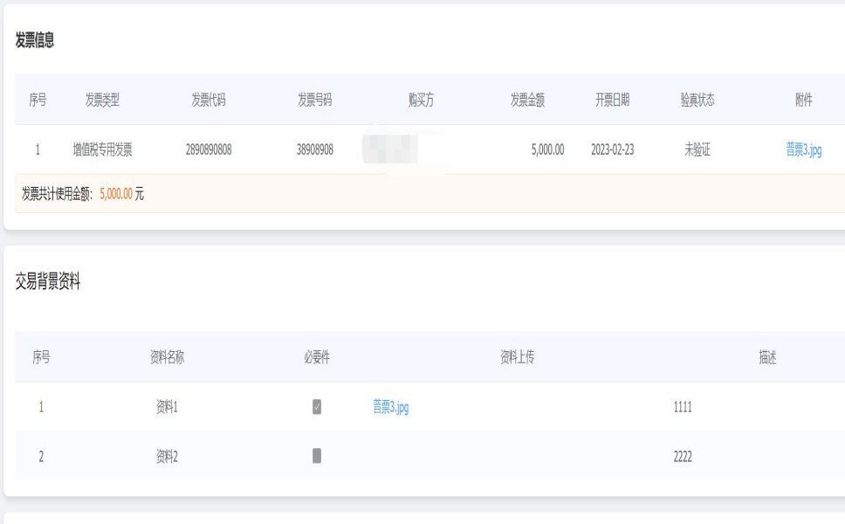Click the 开票日期 column header
845x524 pixels.
click(613, 100)
